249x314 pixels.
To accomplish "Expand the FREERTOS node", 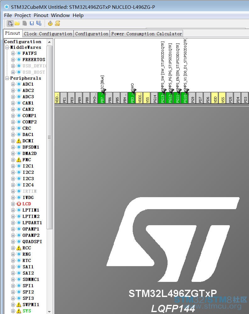I will (x=13, y=60).
